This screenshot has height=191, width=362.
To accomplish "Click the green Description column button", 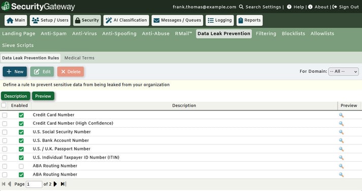I will (15, 96).
